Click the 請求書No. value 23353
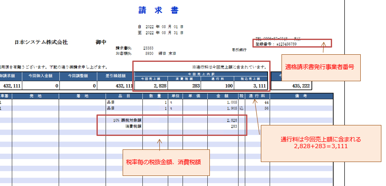386x186 pixels. [148, 48]
